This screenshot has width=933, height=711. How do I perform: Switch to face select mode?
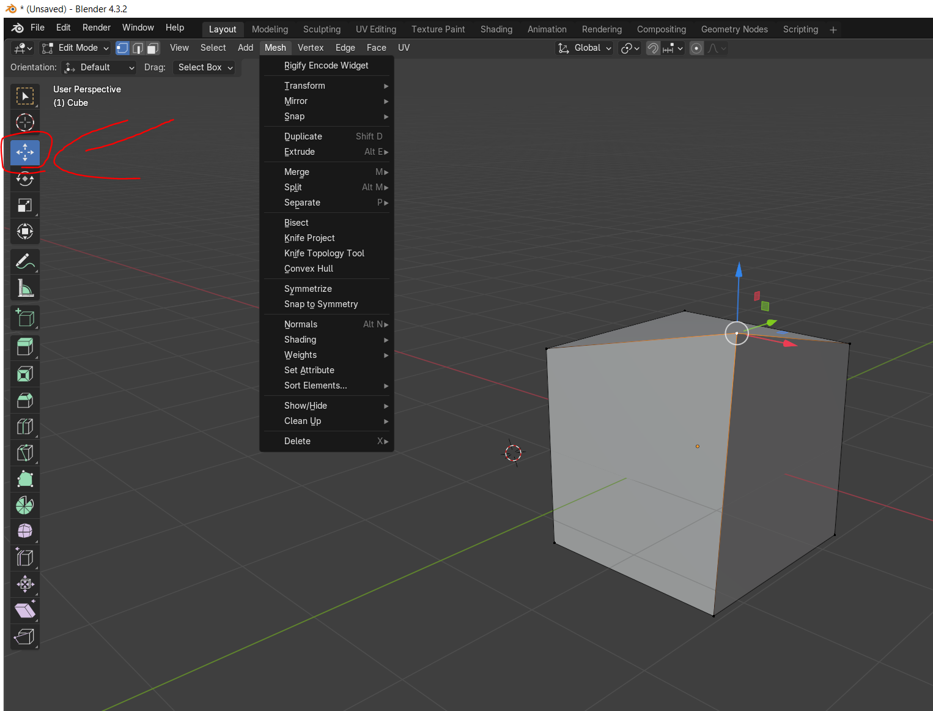point(153,48)
